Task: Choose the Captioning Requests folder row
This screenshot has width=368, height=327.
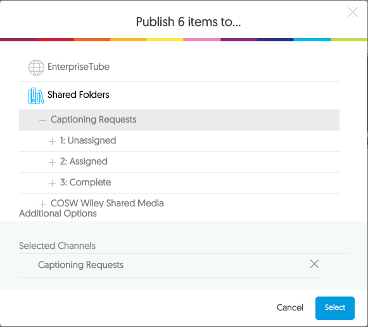Action: click(x=179, y=120)
